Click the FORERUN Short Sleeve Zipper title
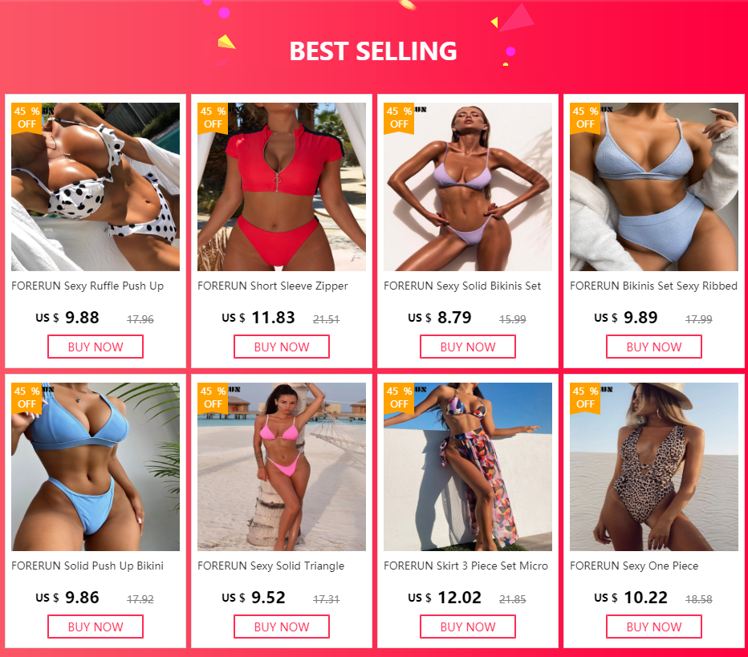 click(272, 286)
